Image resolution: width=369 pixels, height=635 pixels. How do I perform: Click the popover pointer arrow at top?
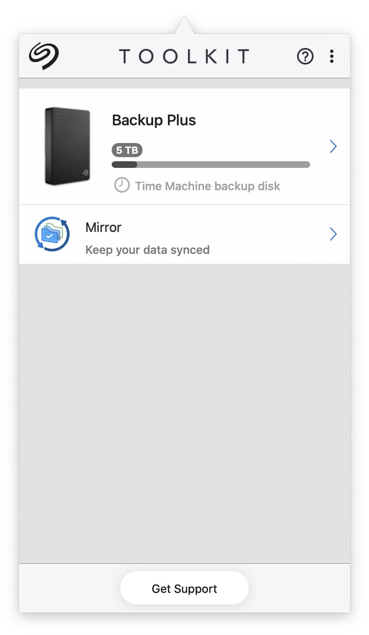[x=184, y=26]
